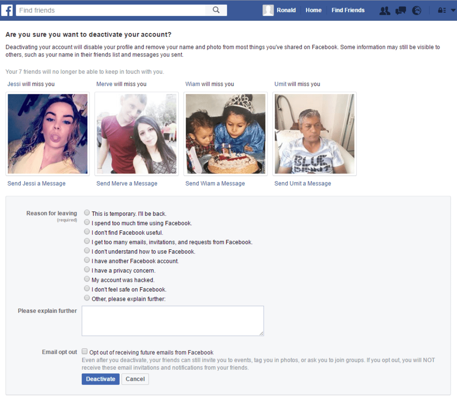Click Send Wiam a Message
The width and height of the screenshot is (457, 401).
point(215,183)
